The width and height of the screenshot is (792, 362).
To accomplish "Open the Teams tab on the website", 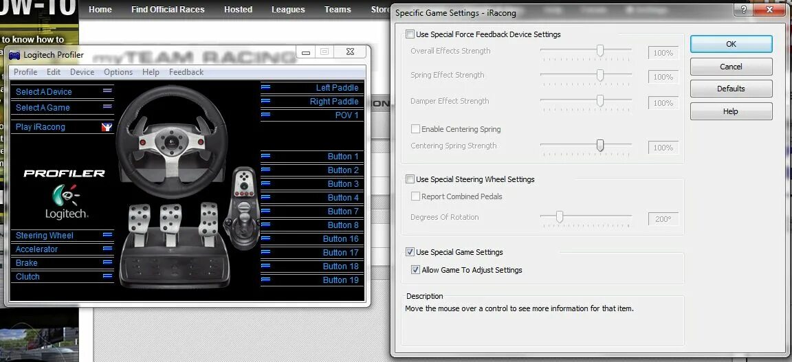I will [338, 10].
